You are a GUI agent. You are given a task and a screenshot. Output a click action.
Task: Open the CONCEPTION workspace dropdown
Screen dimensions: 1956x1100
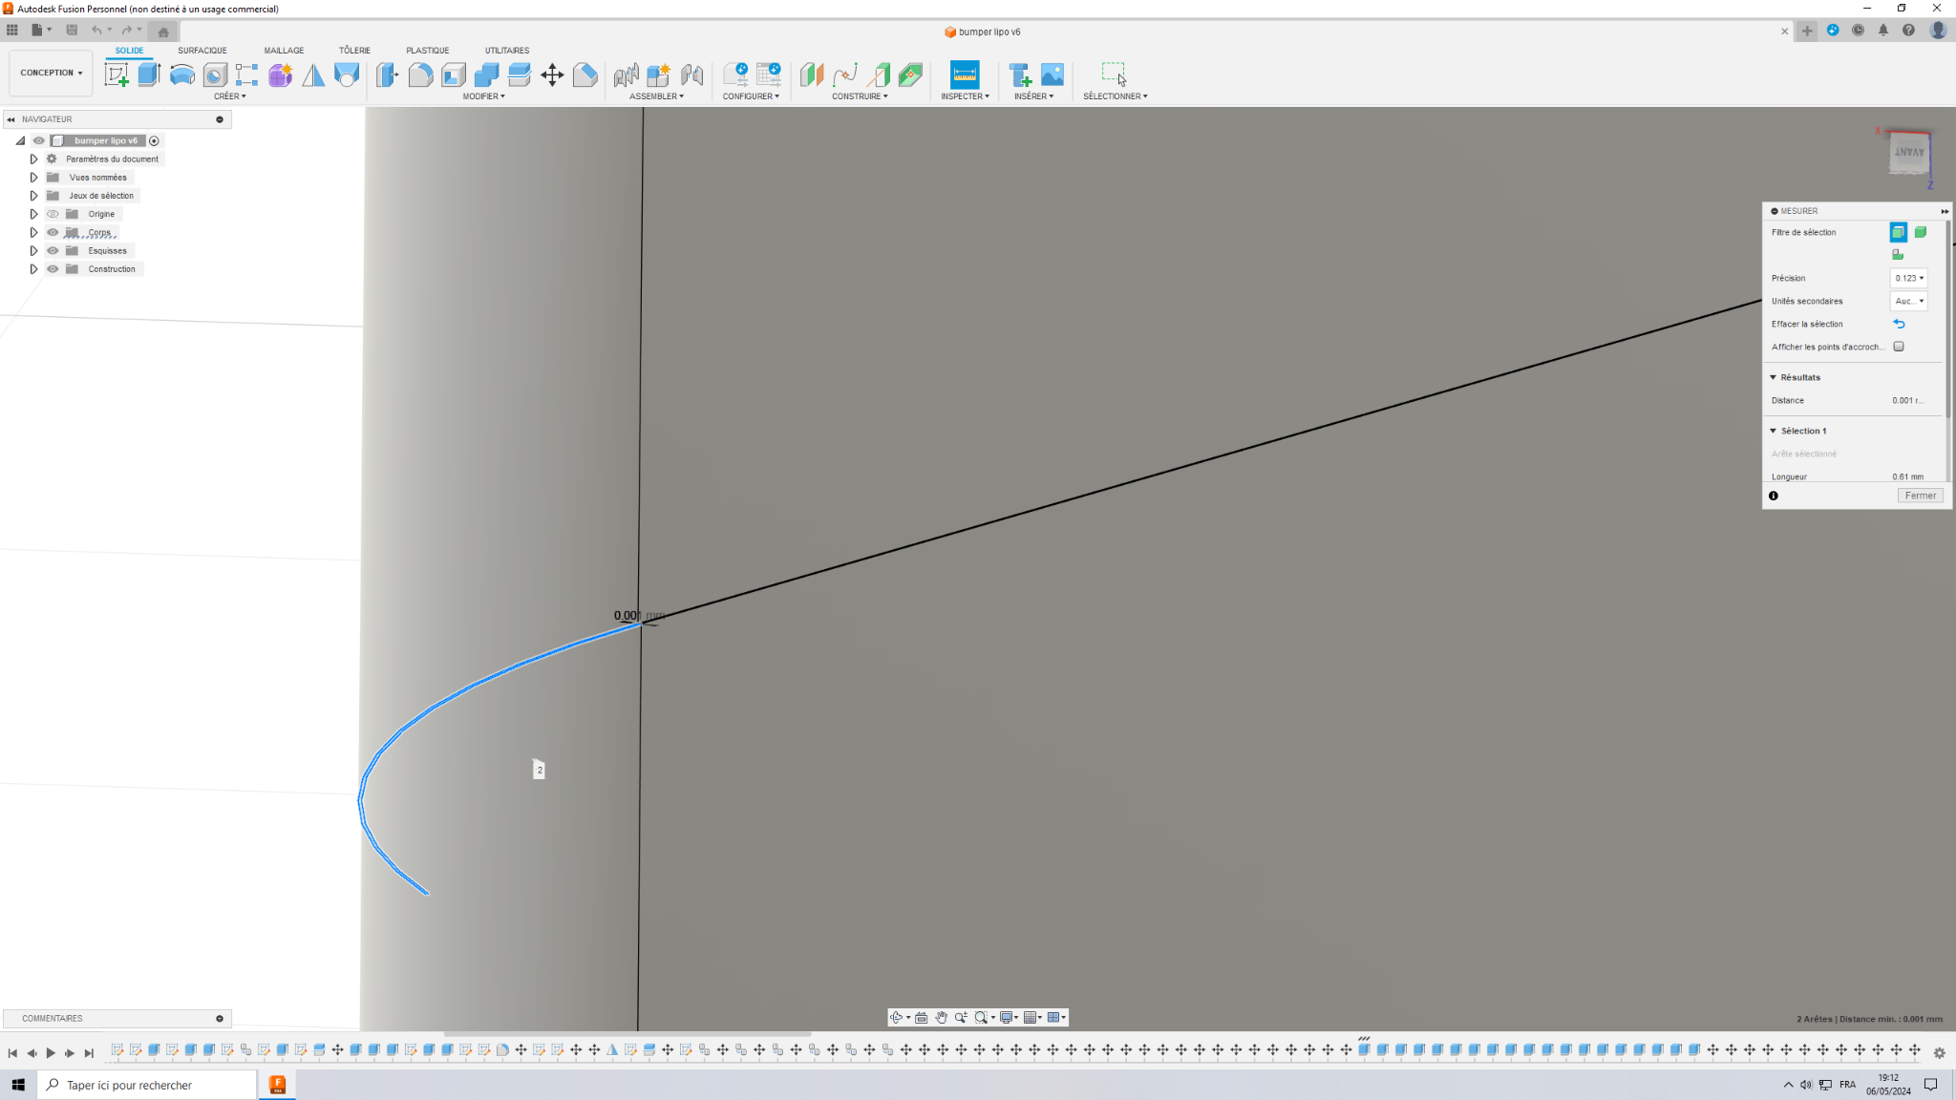52,73
